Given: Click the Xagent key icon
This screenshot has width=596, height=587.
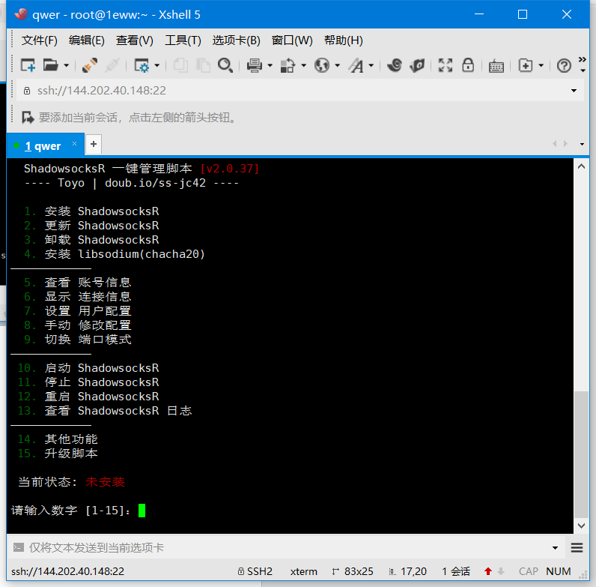Looking at the screenshot, I should 417,65.
